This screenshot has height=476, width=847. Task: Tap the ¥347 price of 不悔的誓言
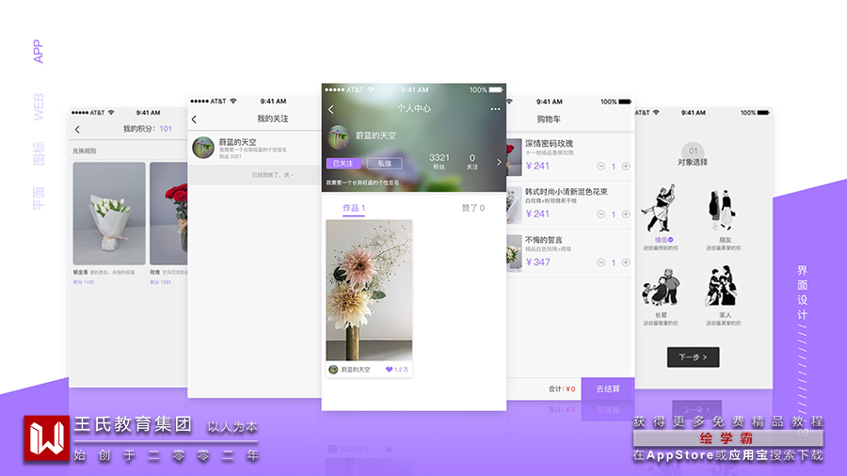tap(538, 262)
